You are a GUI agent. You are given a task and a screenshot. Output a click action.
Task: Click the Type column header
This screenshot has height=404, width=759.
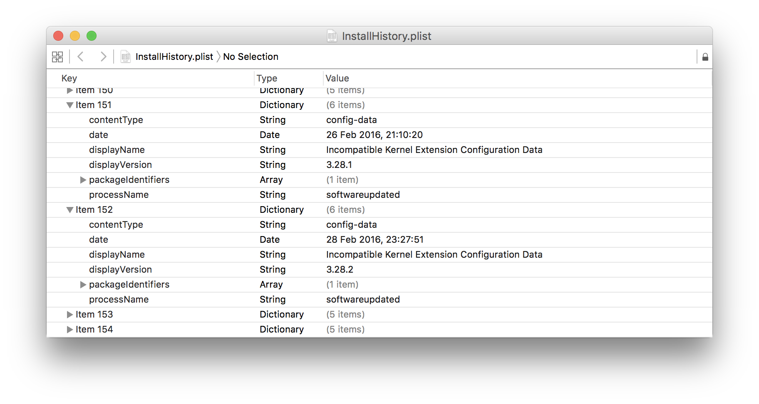click(x=267, y=78)
